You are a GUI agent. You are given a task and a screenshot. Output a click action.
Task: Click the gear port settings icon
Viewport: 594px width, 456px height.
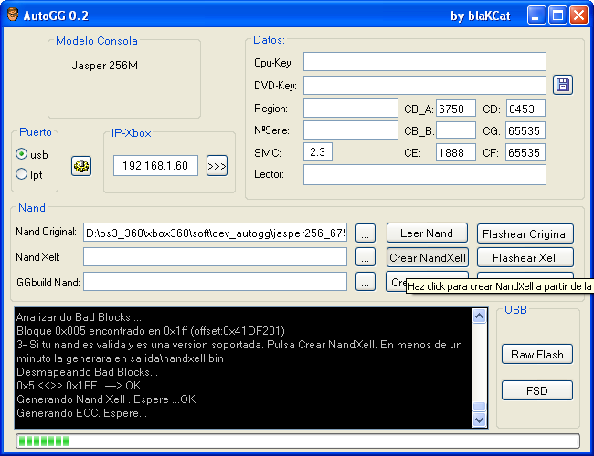coord(80,166)
